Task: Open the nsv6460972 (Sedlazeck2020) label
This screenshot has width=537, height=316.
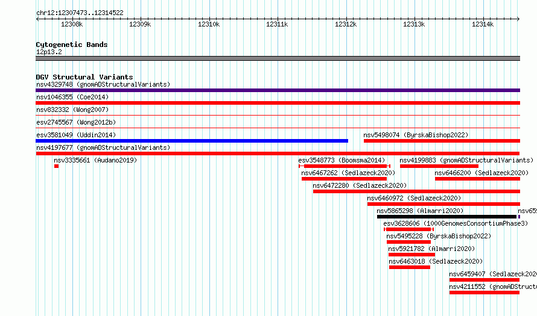Action: click(x=414, y=198)
